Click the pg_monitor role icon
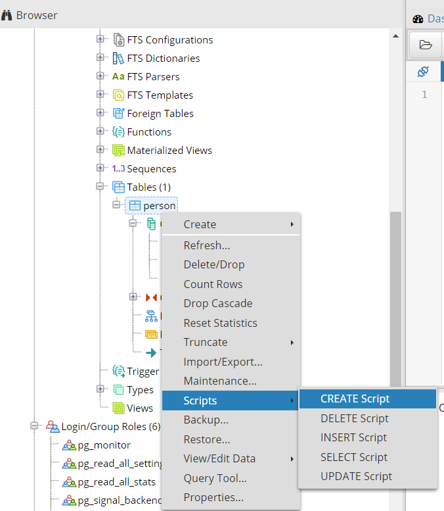 pos(69,445)
